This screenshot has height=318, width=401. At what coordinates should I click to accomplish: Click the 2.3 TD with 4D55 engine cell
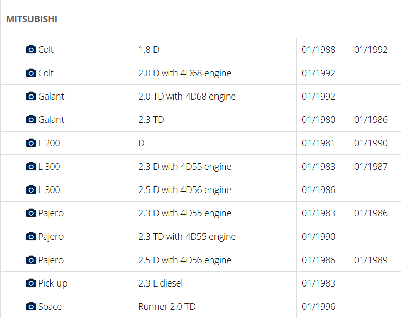point(187,237)
